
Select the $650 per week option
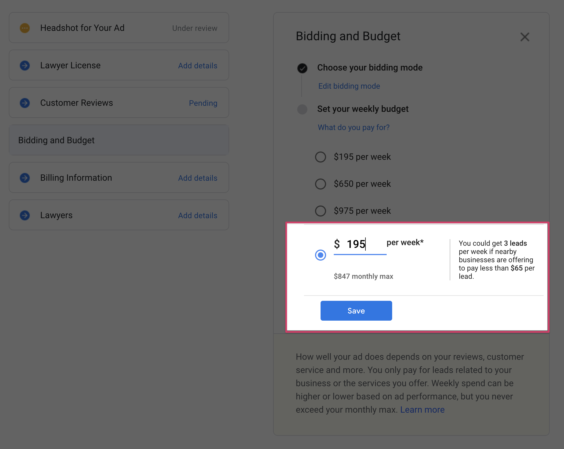[x=321, y=184]
